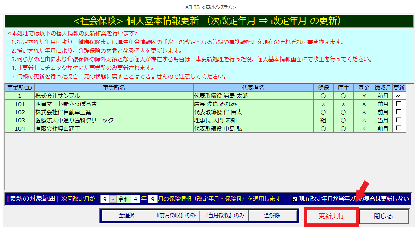Run the update with 更新実行

[x=331, y=216]
